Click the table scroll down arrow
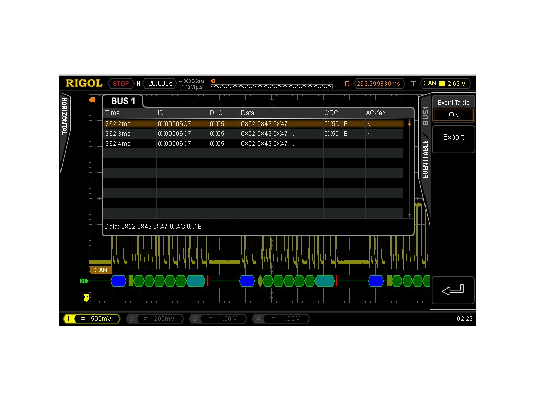This screenshot has width=534, height=400. pos(409,216)
